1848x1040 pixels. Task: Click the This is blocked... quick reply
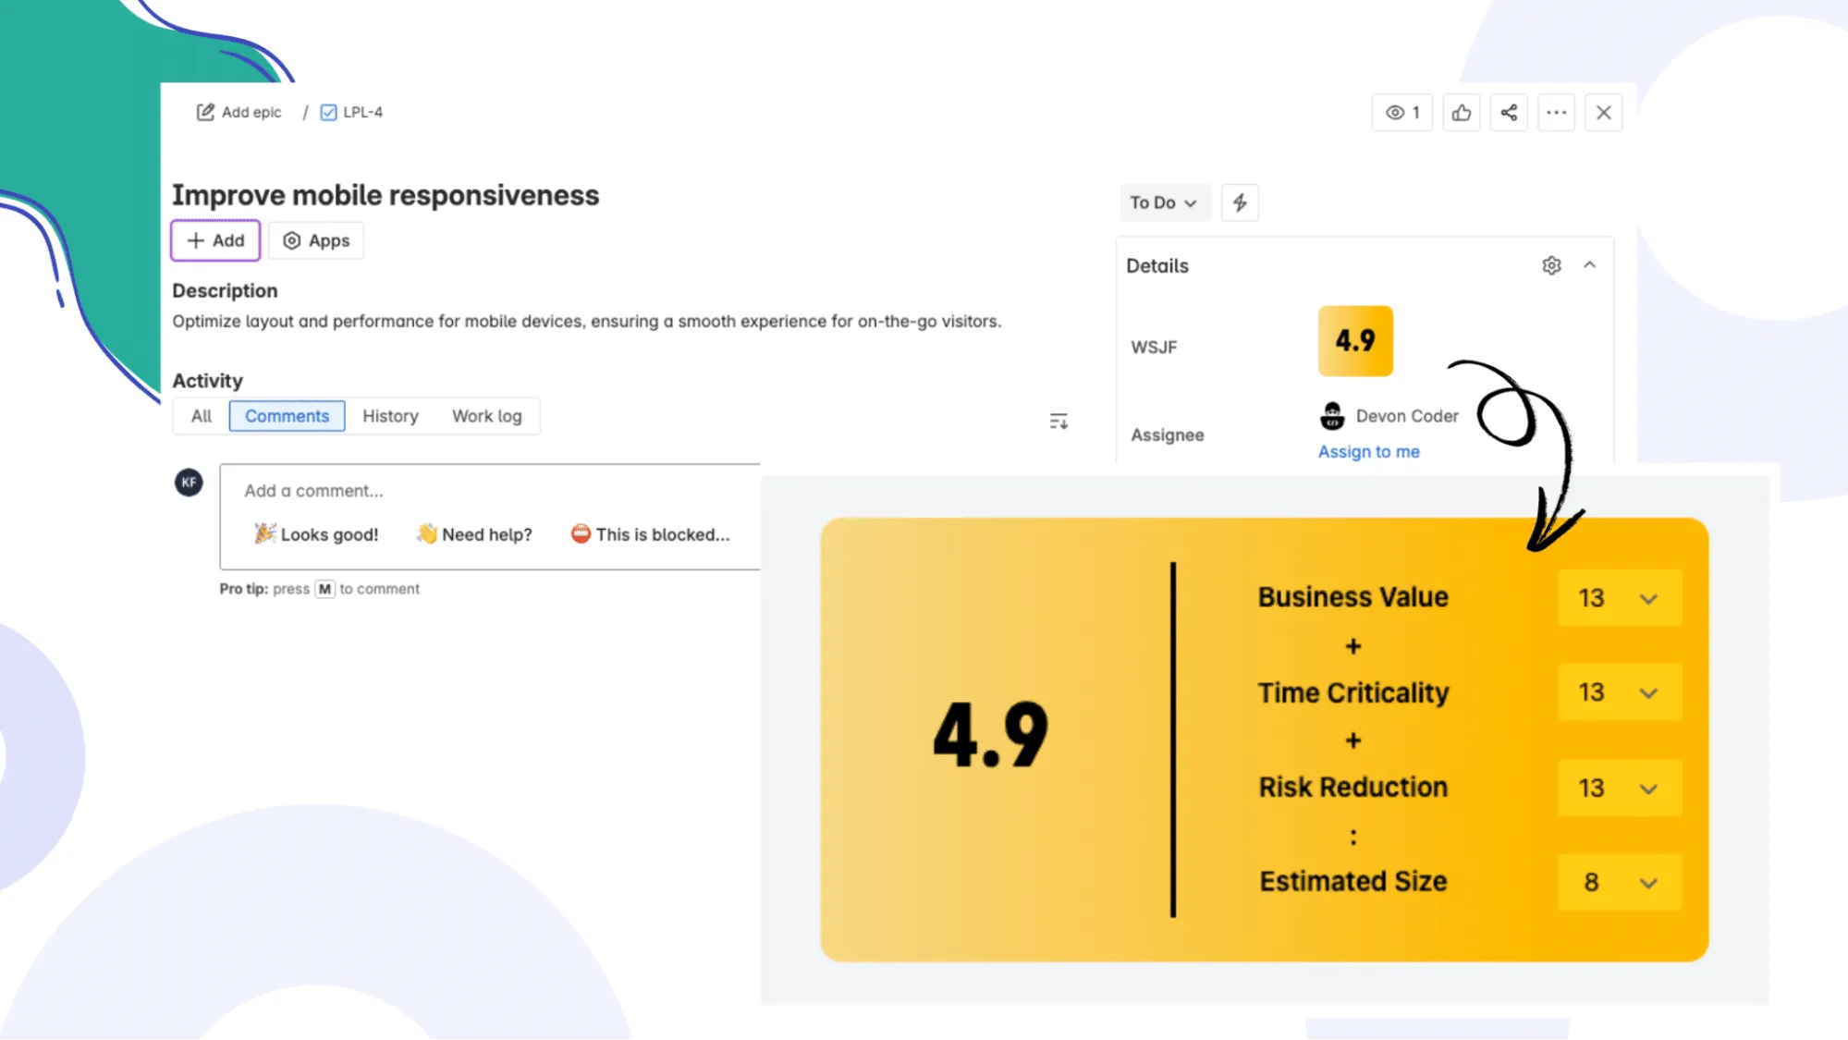click(x=651, y=534)
